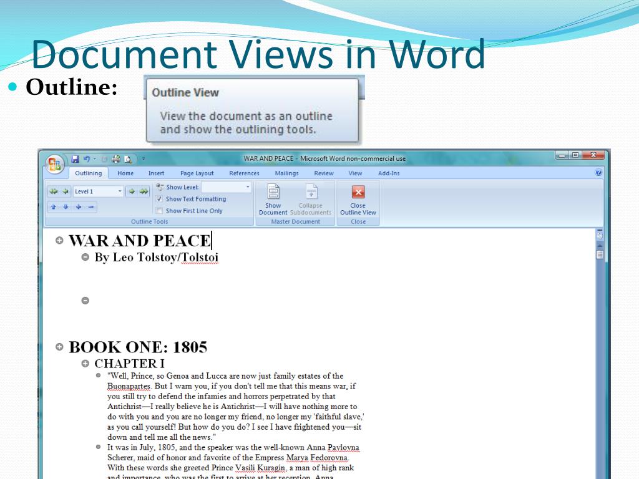Open the Page Layout tab
This screenshot has height=479, width=639.
197,173
